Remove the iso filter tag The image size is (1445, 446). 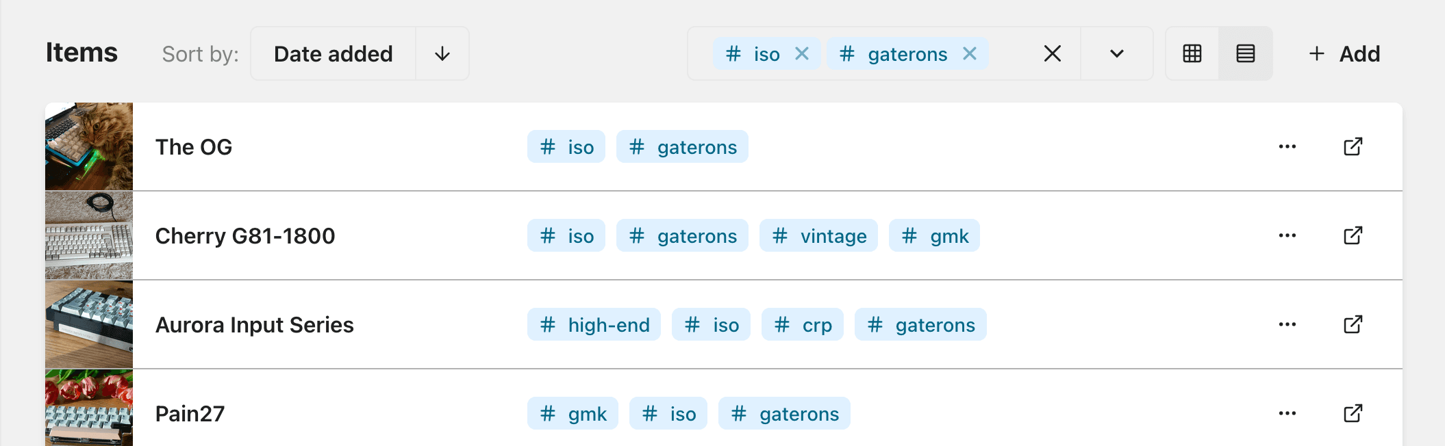(802, 53)
